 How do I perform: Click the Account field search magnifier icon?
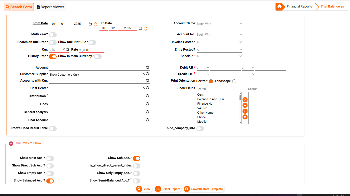(148, 68)
